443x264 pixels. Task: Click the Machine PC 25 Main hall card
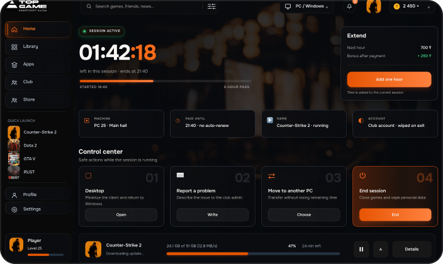point(121,124)
